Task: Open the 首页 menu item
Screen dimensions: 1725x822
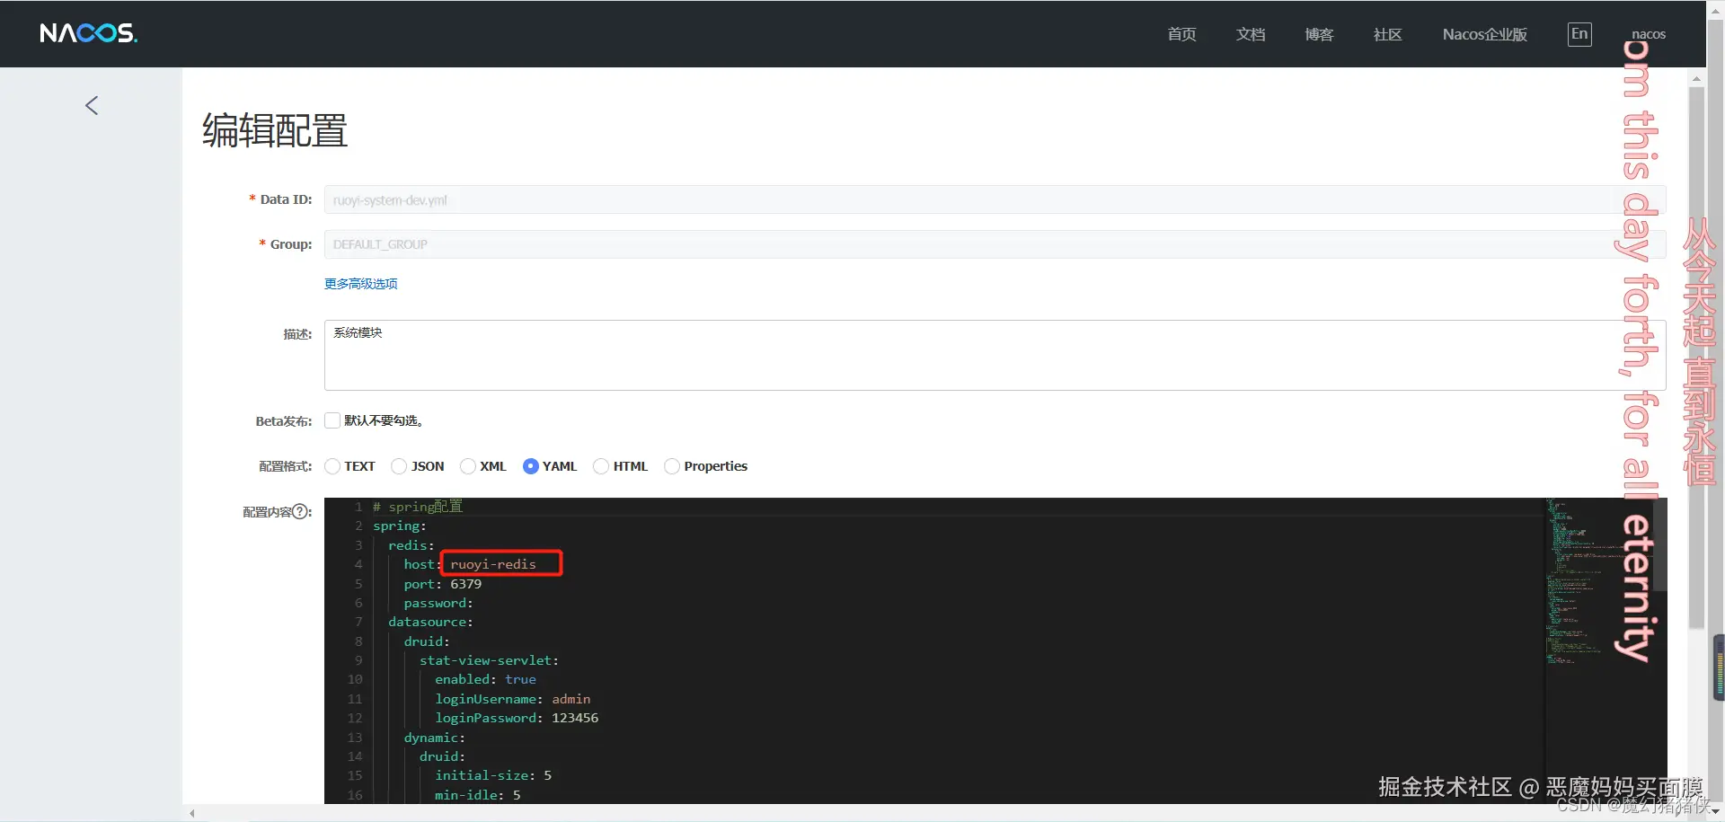Action: point(1181,34)
